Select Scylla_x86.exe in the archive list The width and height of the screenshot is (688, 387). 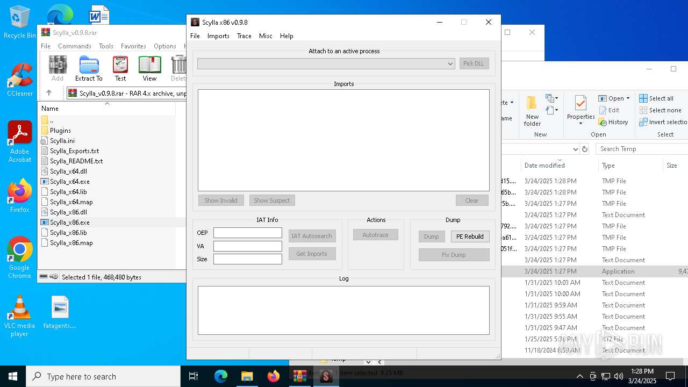click(70, 223)
